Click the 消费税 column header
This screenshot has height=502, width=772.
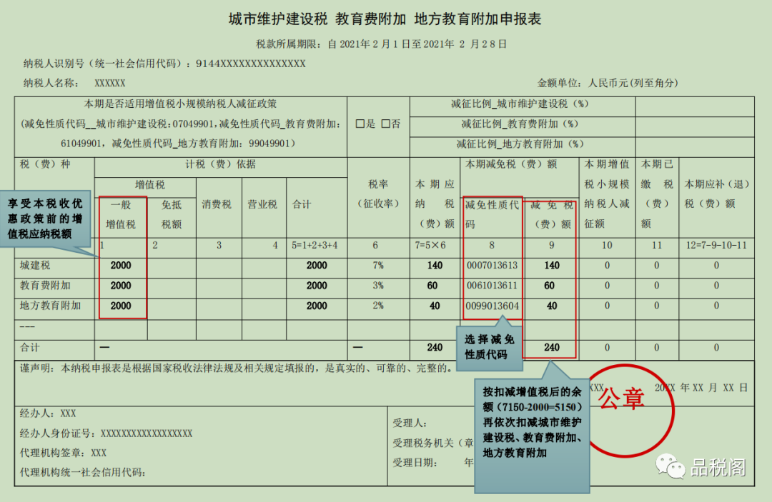[x=217, y=204]
